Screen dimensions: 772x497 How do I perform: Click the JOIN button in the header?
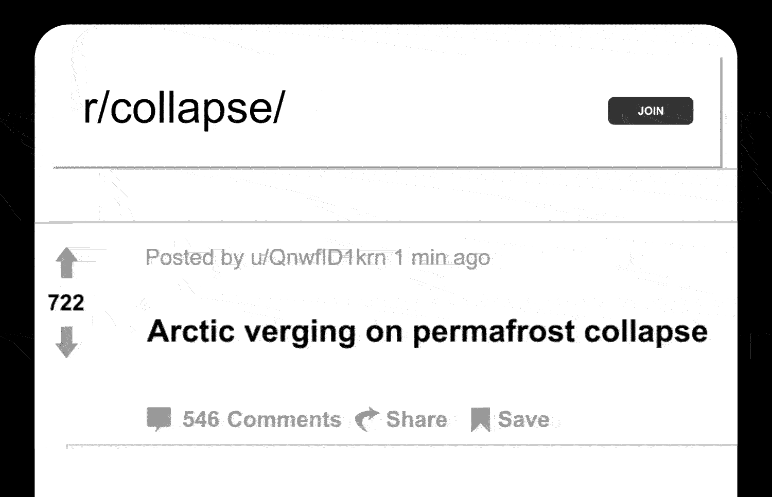tap(650, 111)
